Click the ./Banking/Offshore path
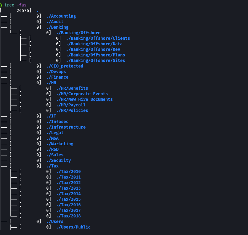Screen dimensions: 248x235 click(78, 33)
